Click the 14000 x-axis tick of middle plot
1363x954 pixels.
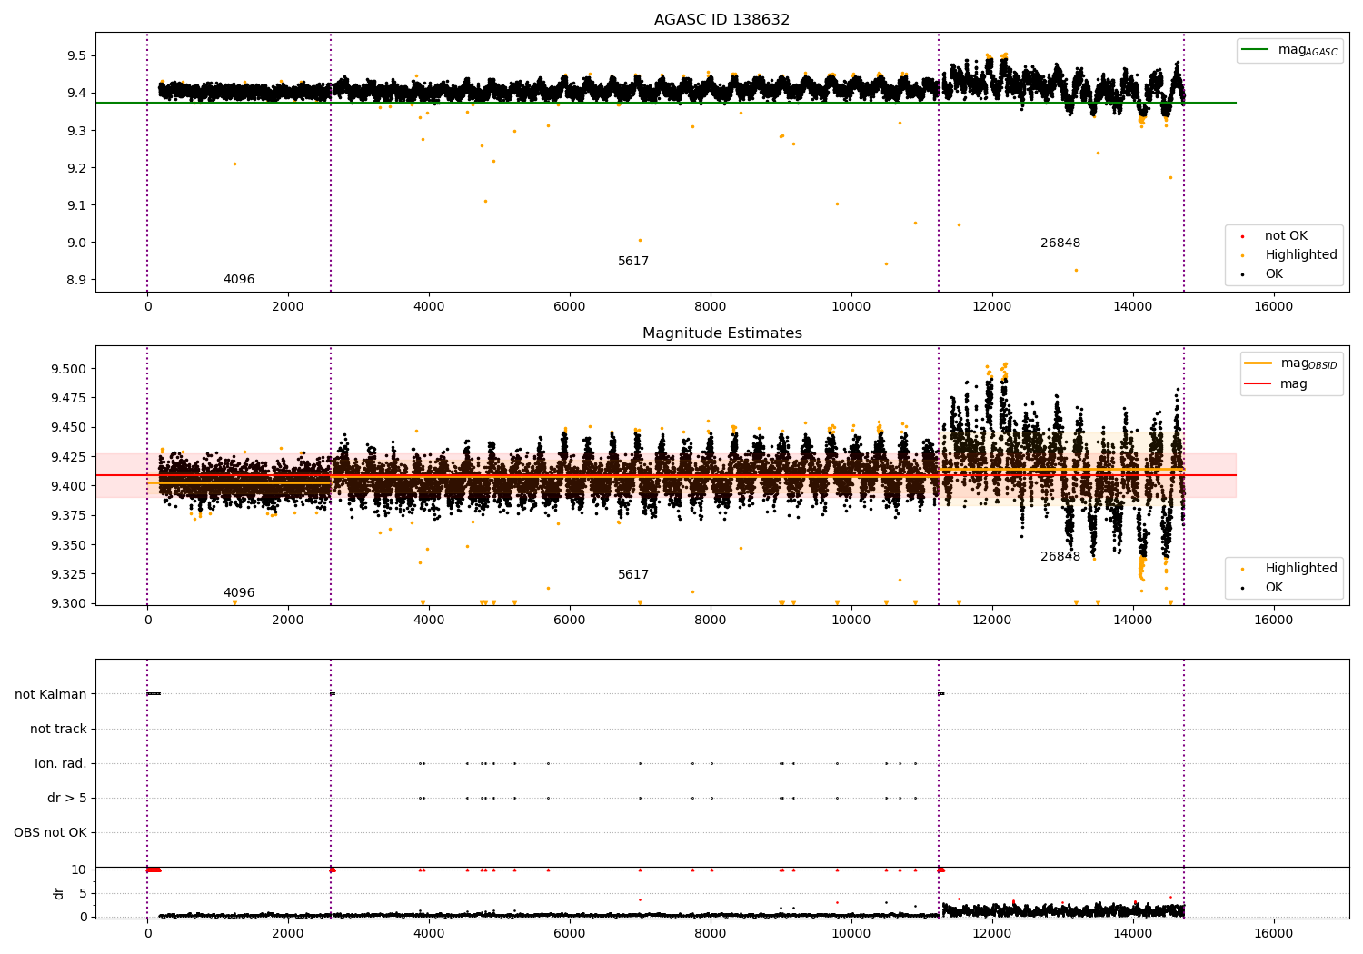[1132, 621]
